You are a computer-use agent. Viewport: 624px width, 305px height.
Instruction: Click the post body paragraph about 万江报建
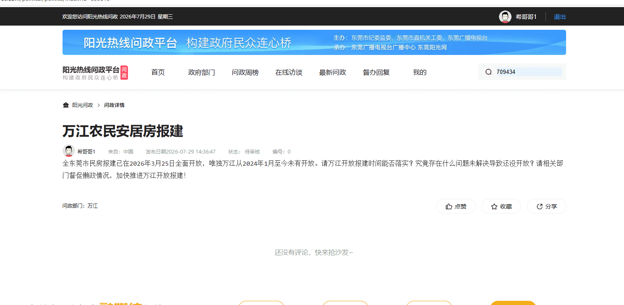(x=313, y=169)
